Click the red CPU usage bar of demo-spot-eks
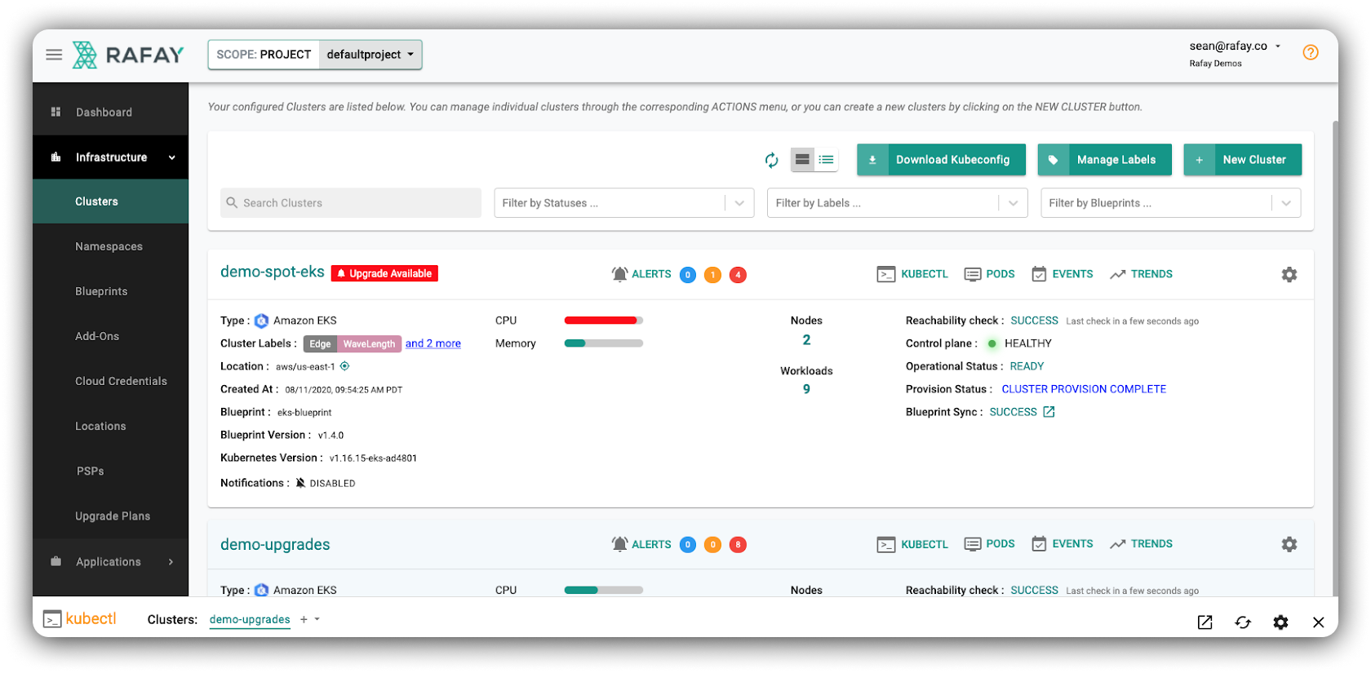The height and width of the screenshot is (673, 1371). click(601, 321)
